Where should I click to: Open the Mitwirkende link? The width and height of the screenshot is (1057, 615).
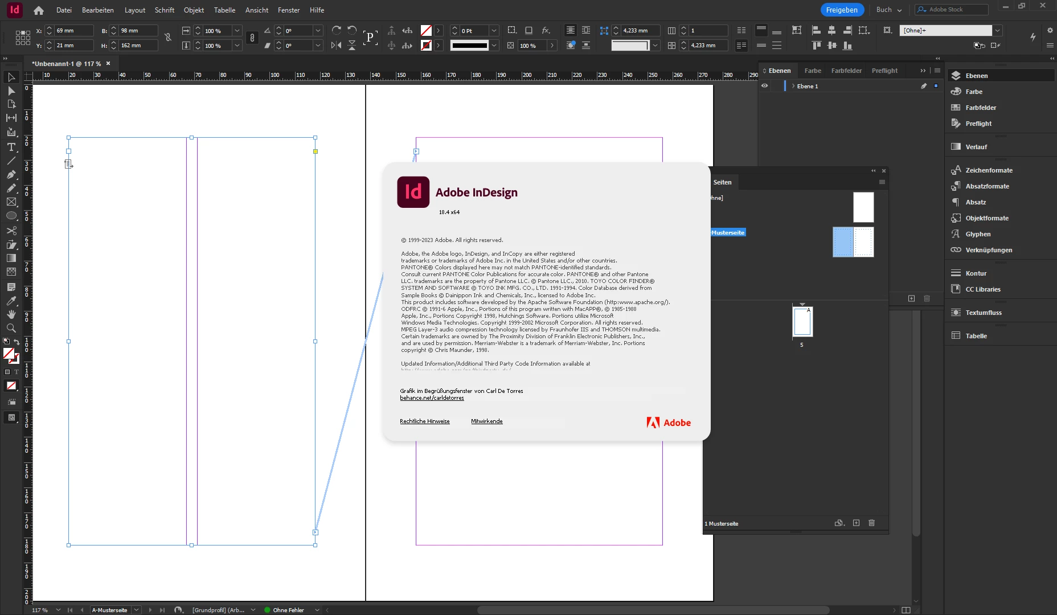coord(487,421)
